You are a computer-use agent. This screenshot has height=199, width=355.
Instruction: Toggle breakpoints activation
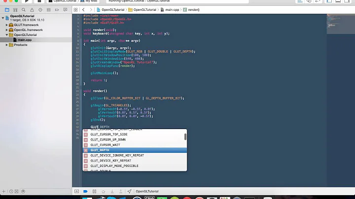pyautogui.click(x=85, y=191)
